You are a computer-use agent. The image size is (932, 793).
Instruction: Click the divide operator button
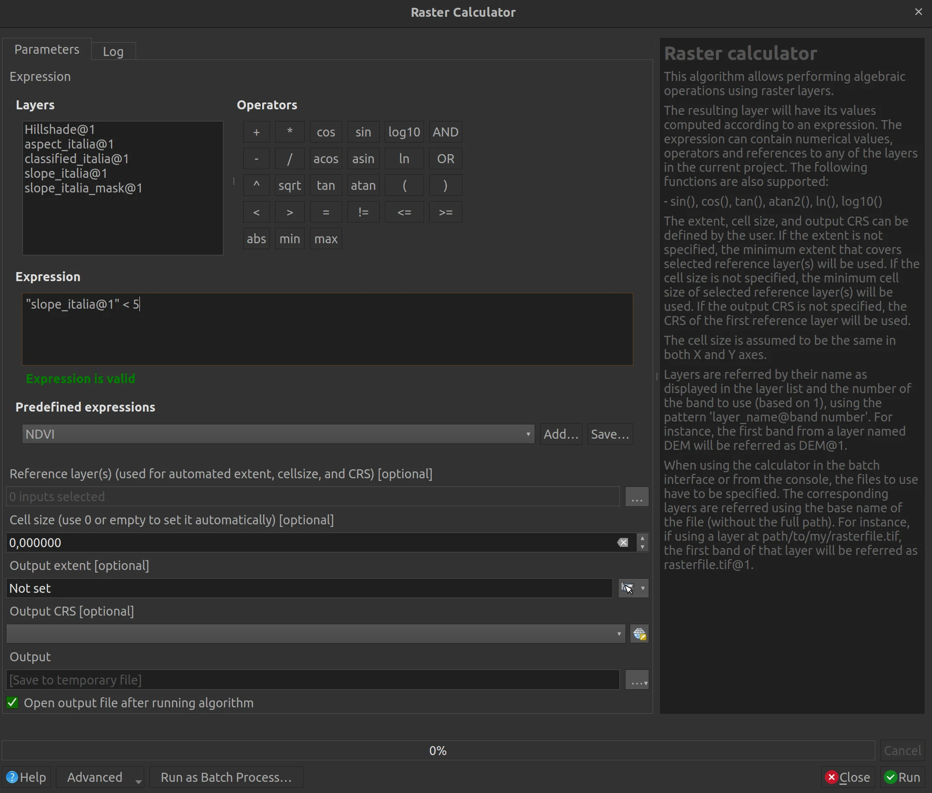pos(290,159)
